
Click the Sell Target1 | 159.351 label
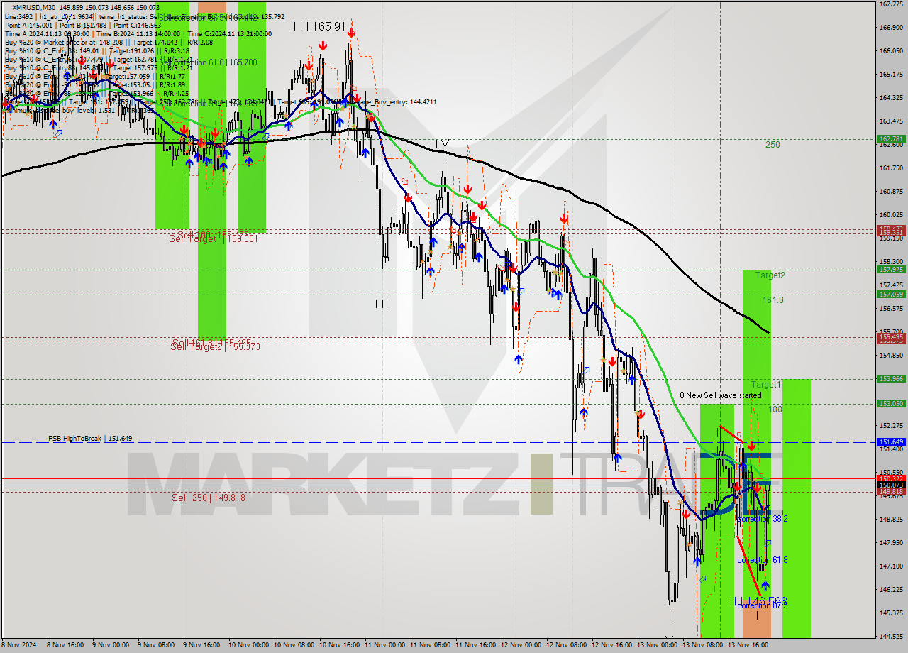point(213,239)
